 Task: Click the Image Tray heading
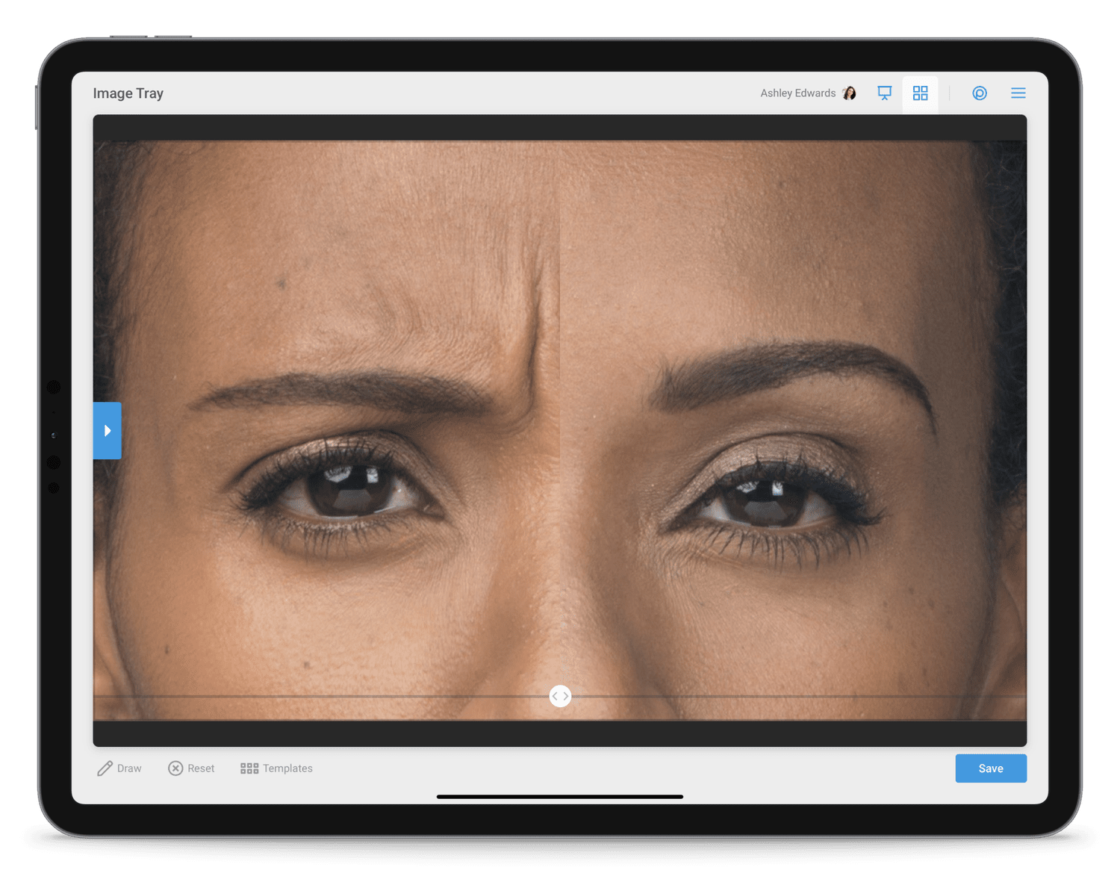pyautogui.click(x=128, y=93)
